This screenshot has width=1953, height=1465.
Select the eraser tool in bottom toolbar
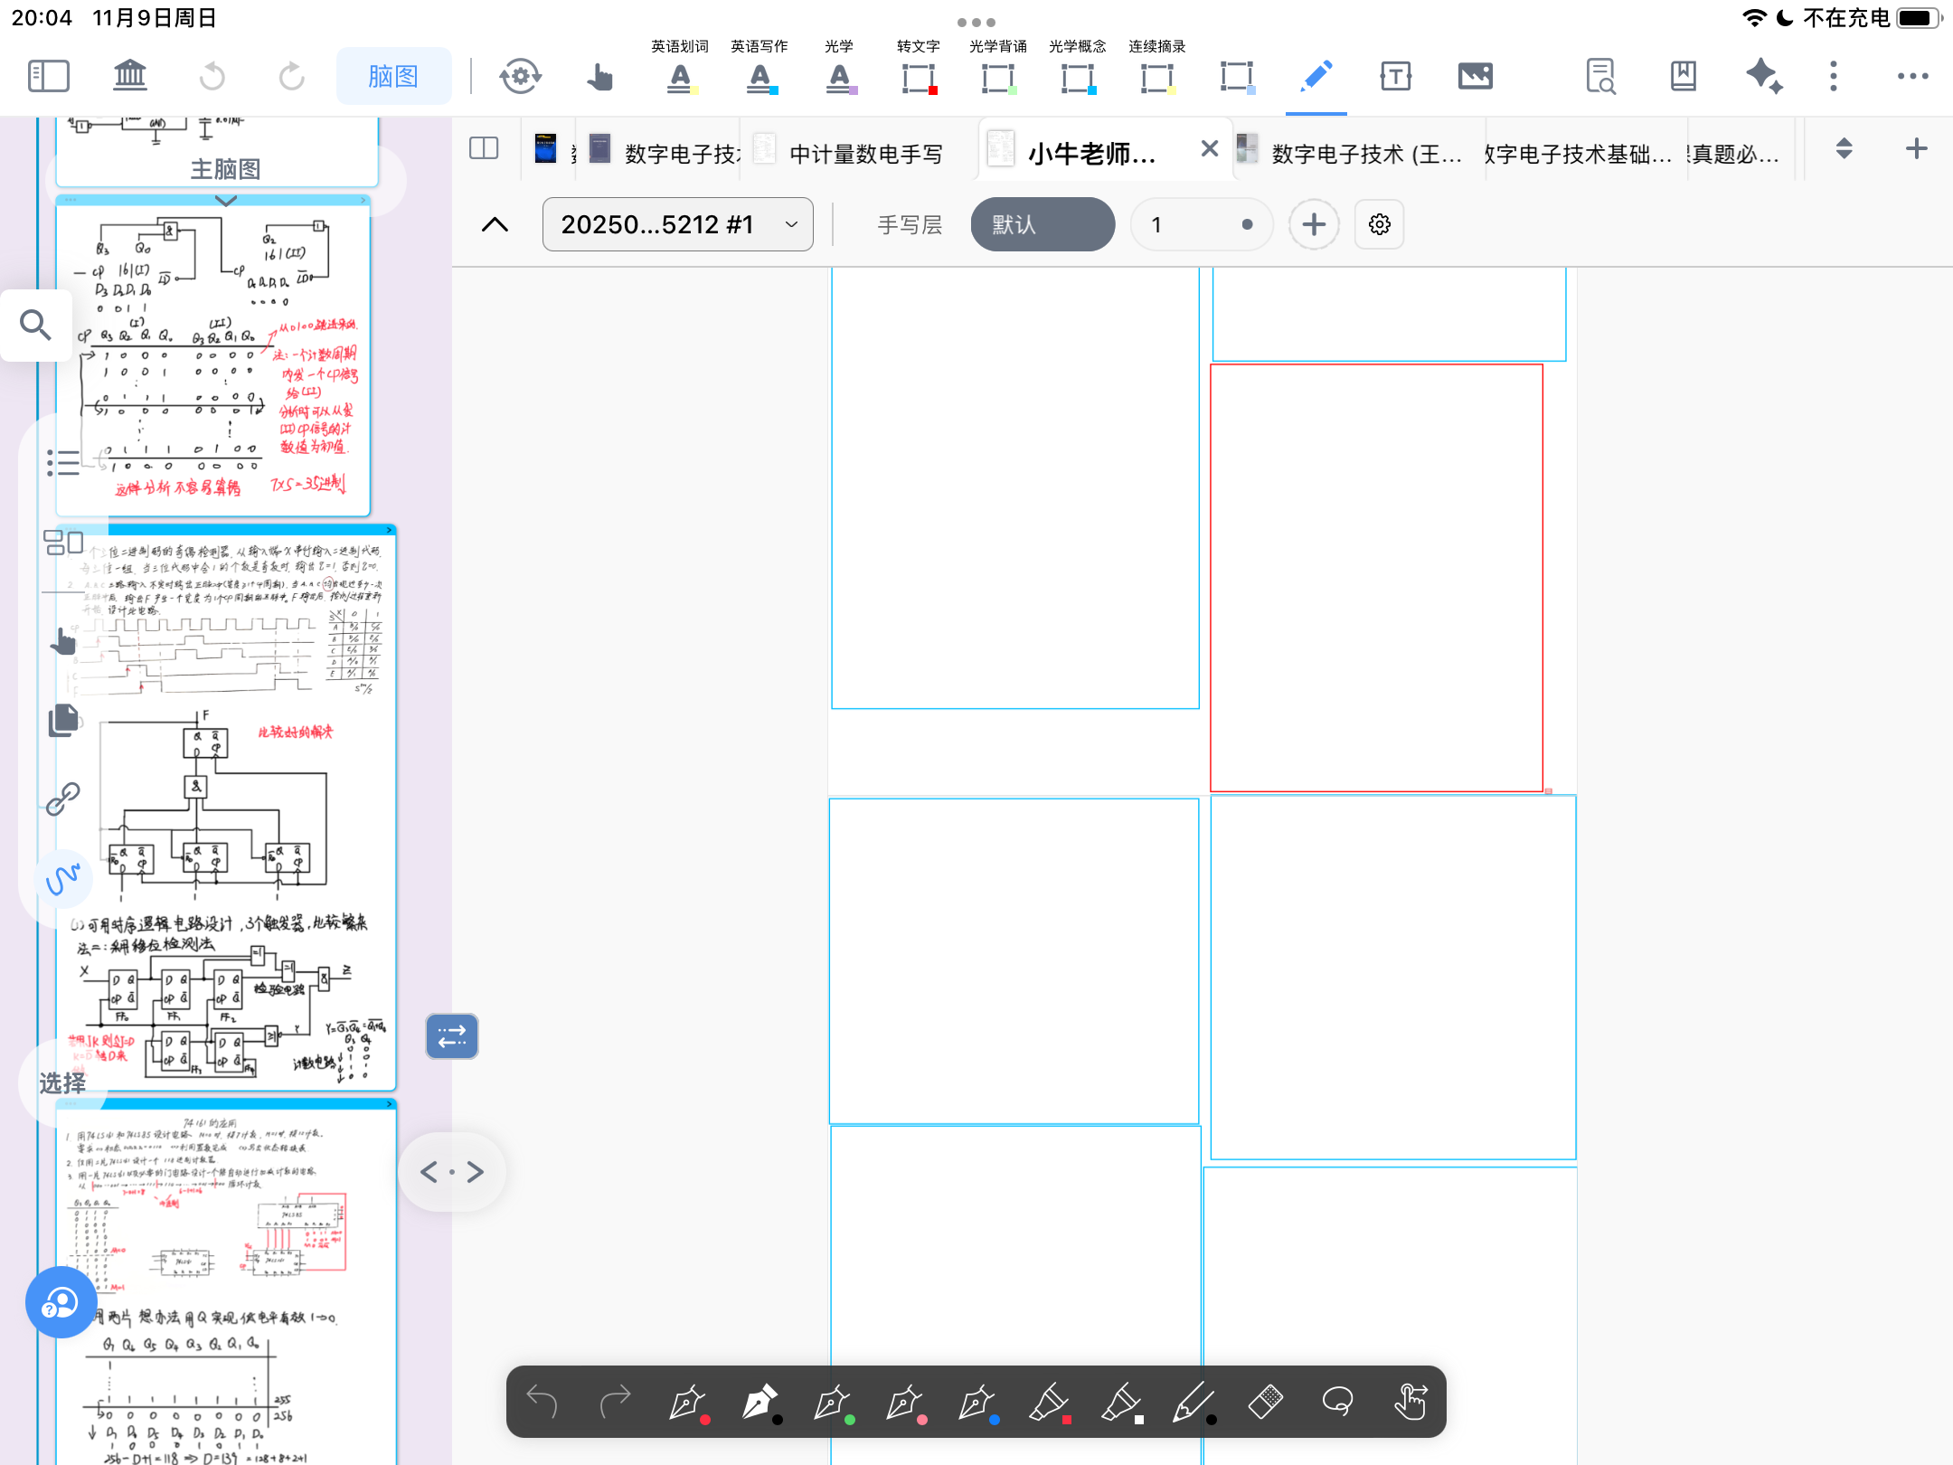(x=1265, y=1402)
